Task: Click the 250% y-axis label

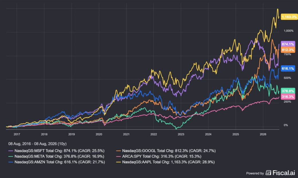Action: (287, 102)
